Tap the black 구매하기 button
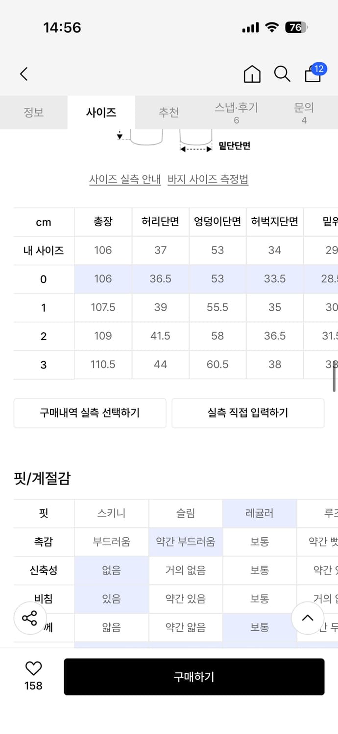Screen dimensions: 338x734 (x=194, y=677)
